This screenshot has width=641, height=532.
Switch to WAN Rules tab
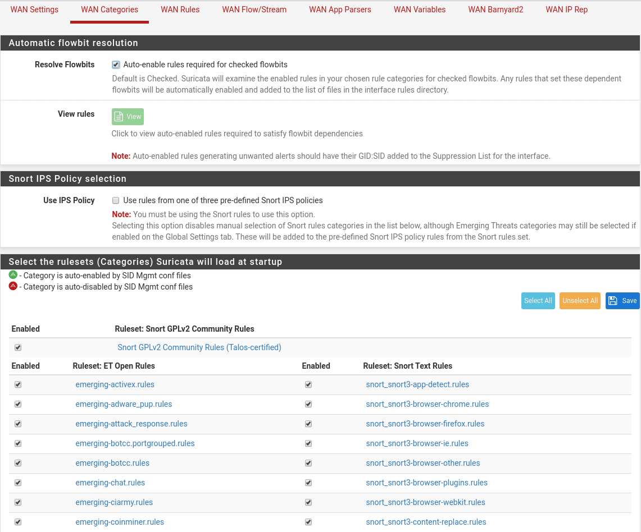(x=180, y=10)
